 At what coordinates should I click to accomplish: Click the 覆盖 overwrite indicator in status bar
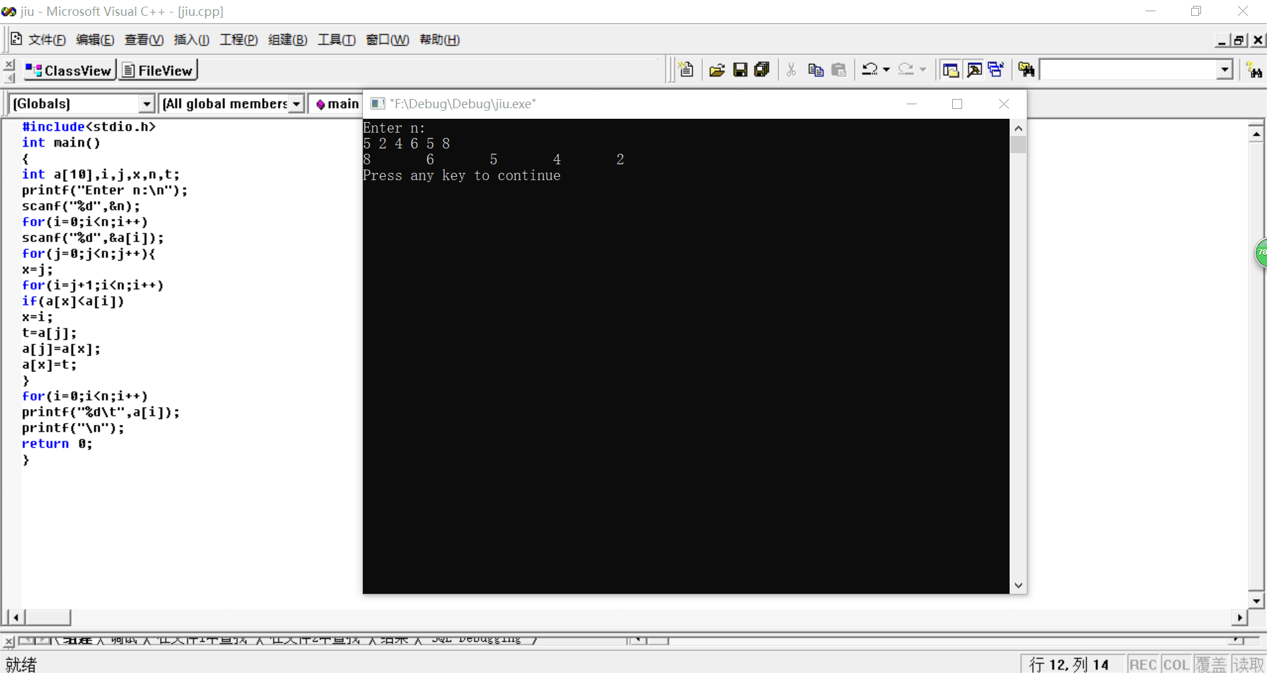pos(1211,664)
